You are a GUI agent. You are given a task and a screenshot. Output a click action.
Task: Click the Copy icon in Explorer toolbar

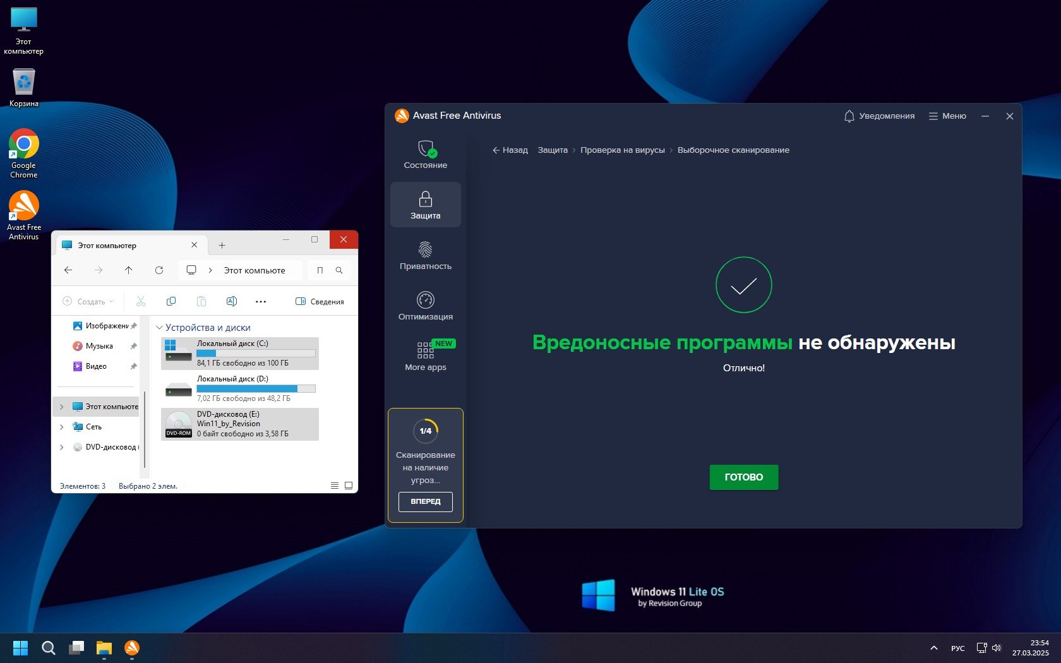click(171, 302)
